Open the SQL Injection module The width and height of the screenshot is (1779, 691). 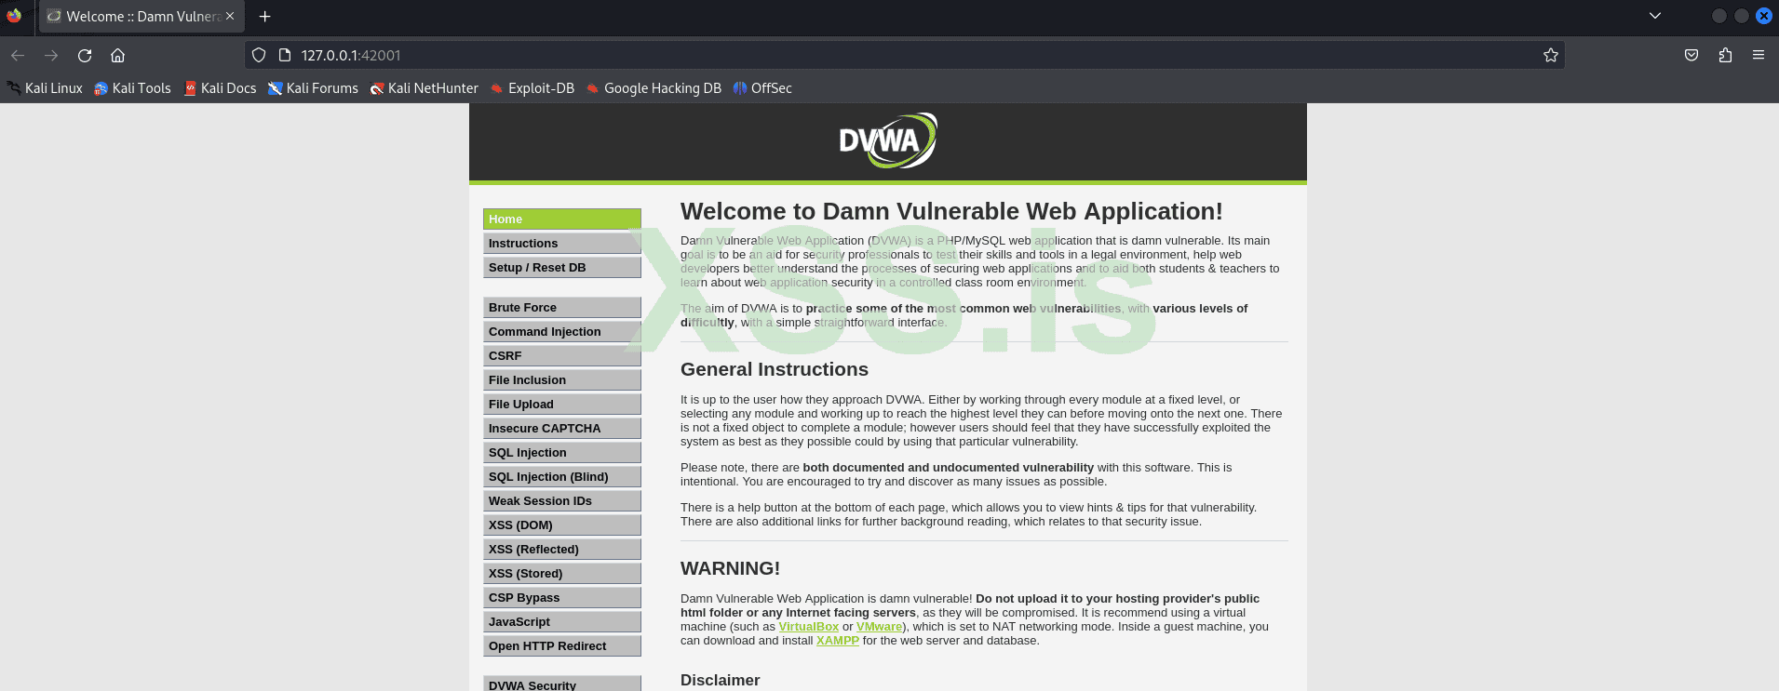562,452
